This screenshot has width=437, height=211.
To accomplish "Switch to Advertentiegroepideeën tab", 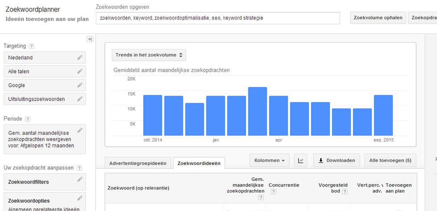I will point(138,163).
